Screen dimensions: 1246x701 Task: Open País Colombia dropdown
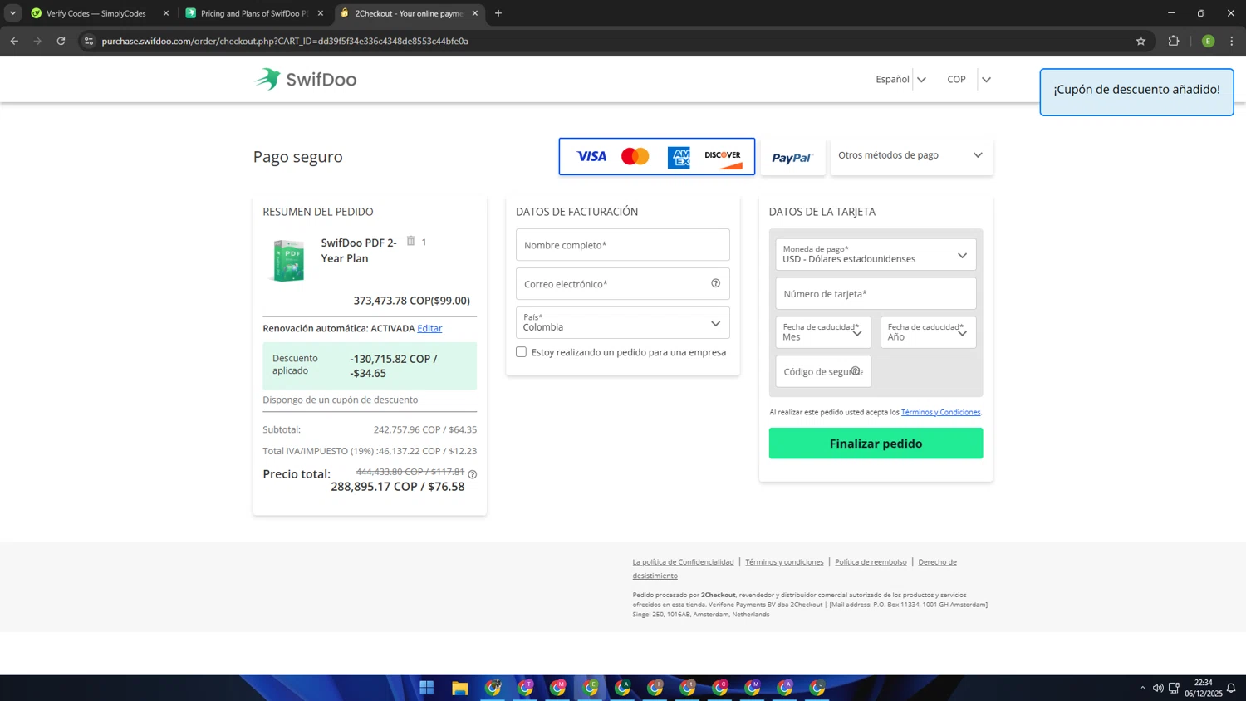(x=623, y=323)
